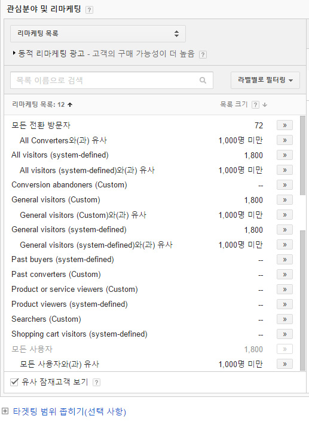Open help icon next to 관심분야 및 리마케팅
The width and height of the screenshot is (309, 428).
pos(89,10)
